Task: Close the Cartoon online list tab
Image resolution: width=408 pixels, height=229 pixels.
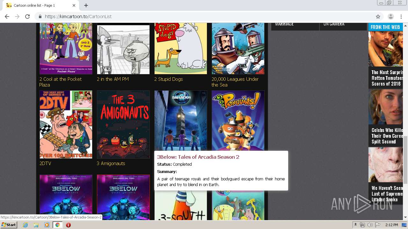Action: (74, 5)
